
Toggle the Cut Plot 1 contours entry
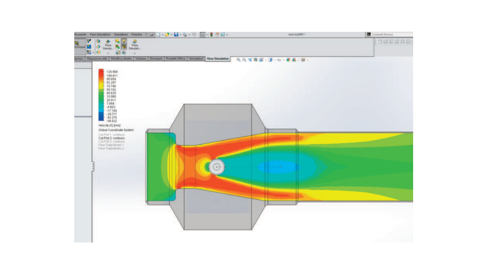[112, 135]
